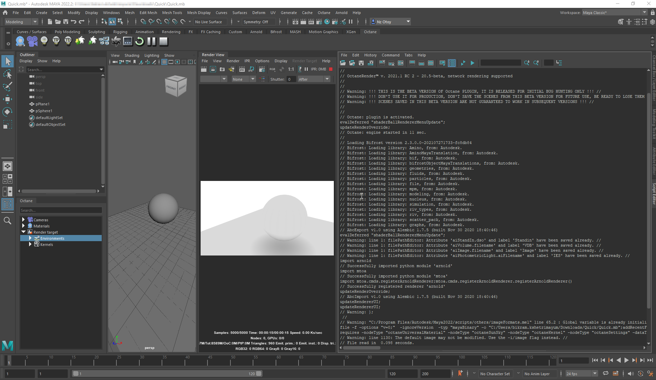Toggle loop playback in the range slider bar
Viewport: 656px width, 380px height.
click(x=606, y=374)
